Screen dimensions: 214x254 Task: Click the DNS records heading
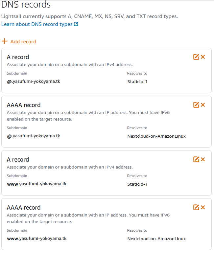click(x=26, y=4)
